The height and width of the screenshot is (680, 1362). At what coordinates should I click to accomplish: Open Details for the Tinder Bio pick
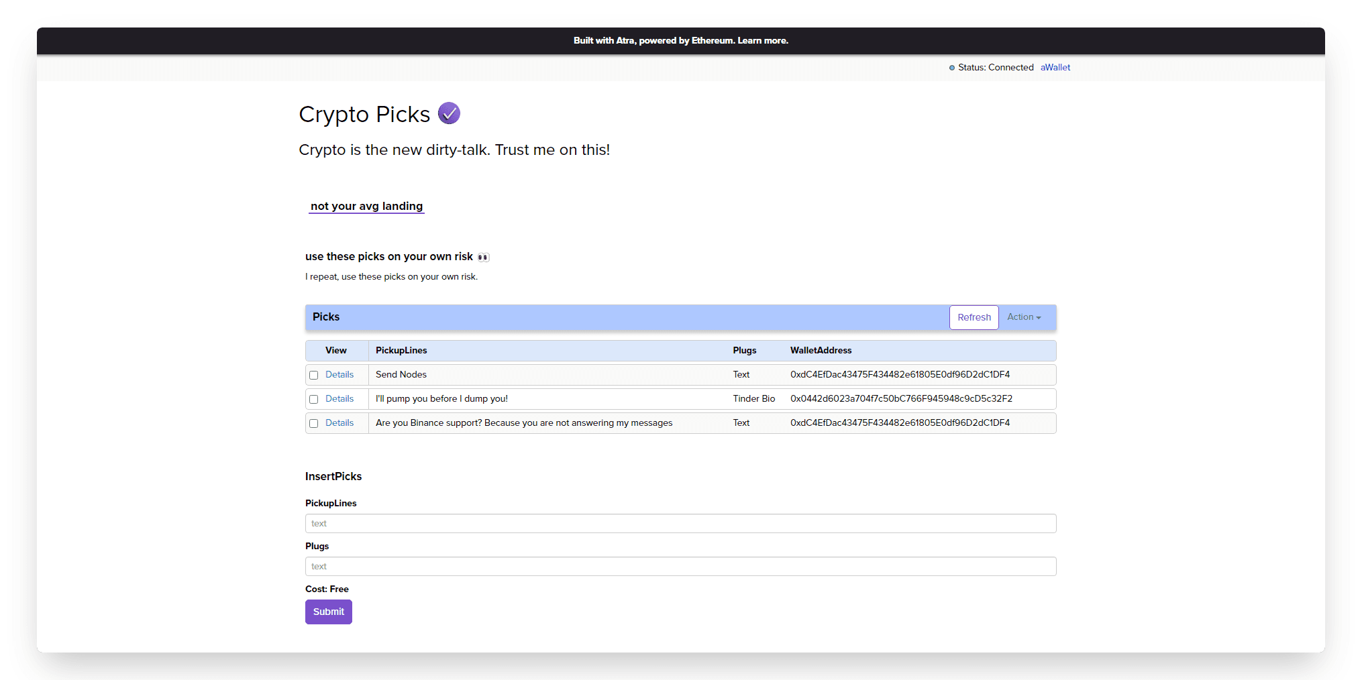(339, 398)
